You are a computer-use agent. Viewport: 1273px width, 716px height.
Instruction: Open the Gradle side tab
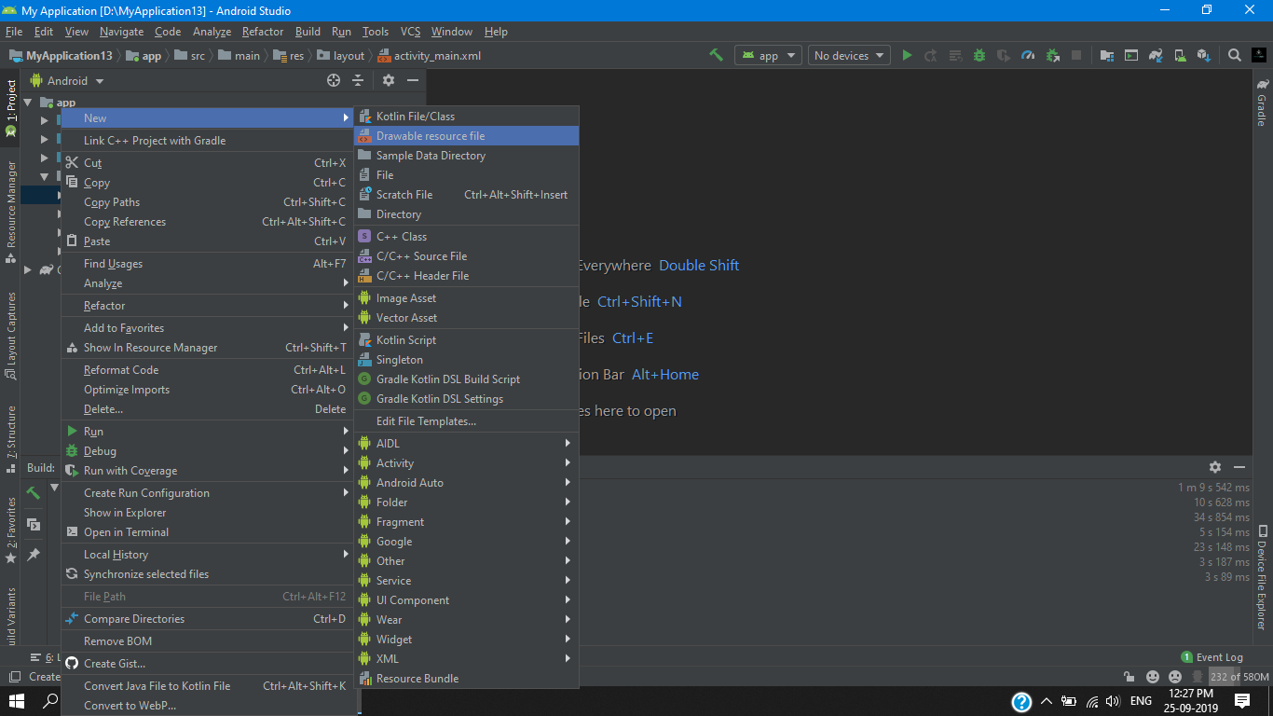tap(1262, 103)
